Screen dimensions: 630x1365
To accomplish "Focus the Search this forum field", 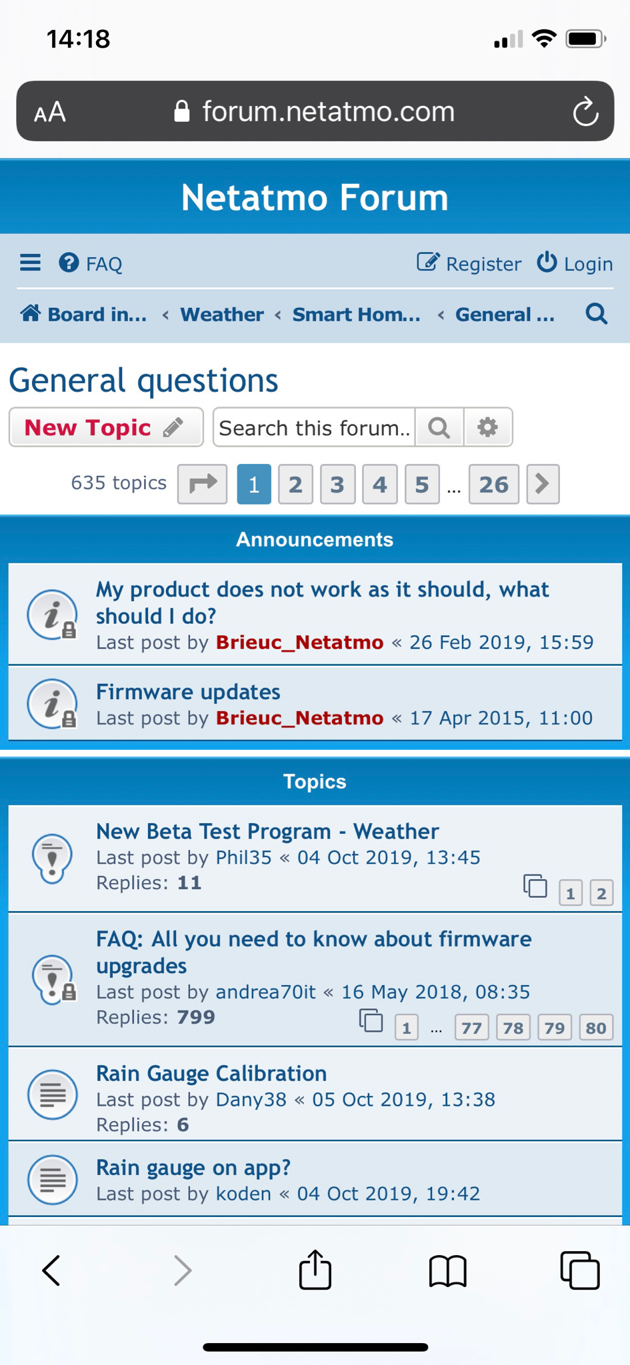I will point(313,427).
